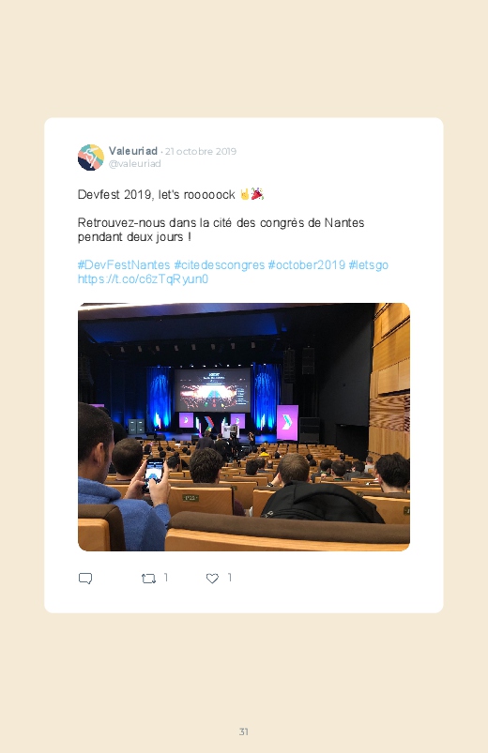Click the retweet count number
The width and height of the screenshot is (488, 753).
pyautogui.click(x=166, y=578)
